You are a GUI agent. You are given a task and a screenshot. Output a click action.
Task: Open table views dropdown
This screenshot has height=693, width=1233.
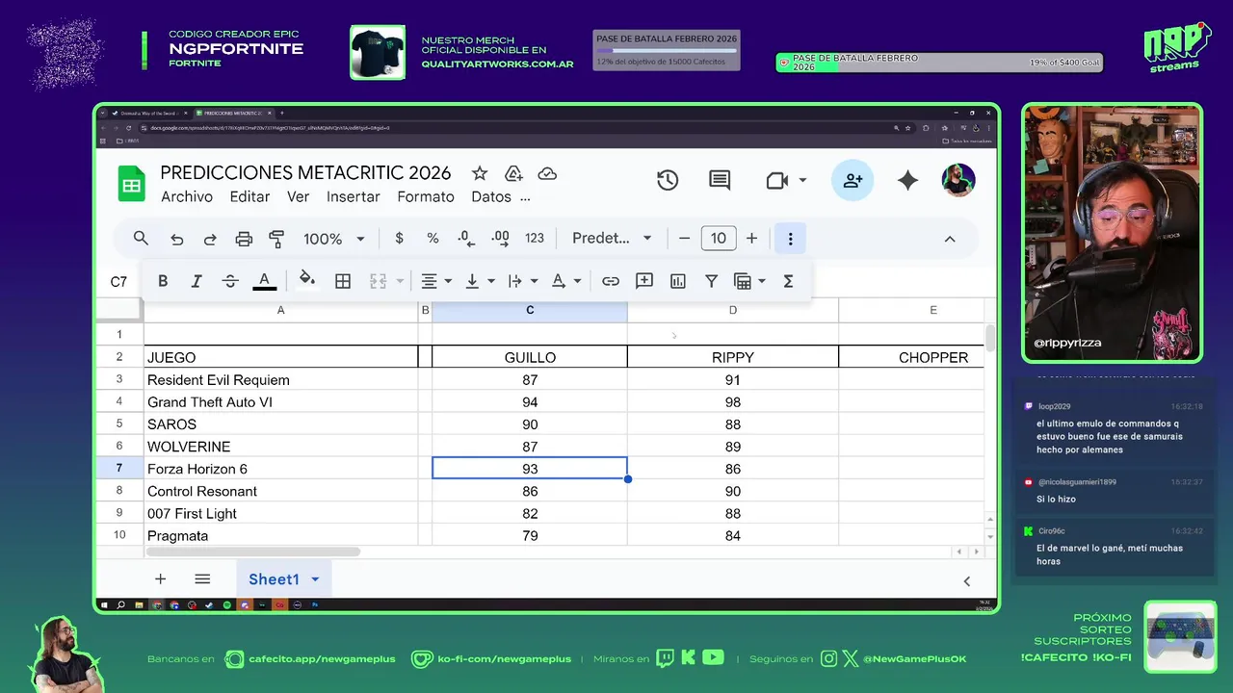click(749, 281)
